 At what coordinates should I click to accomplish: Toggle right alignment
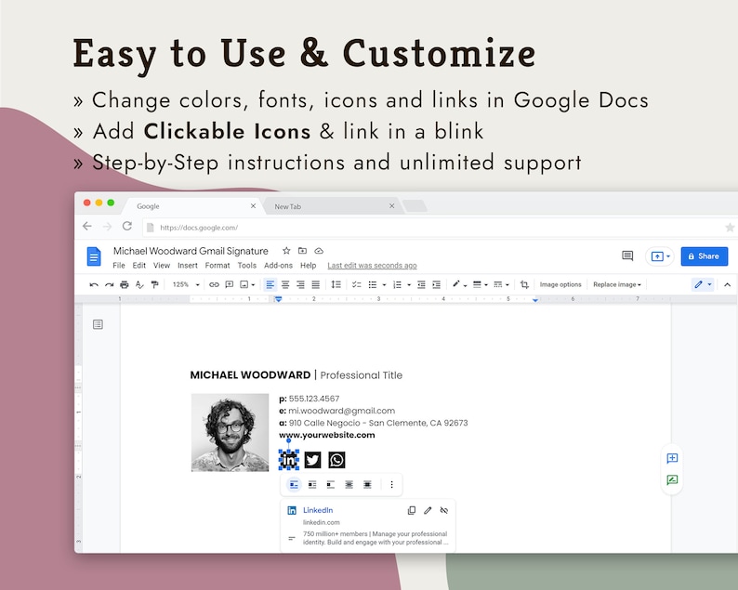pos(300,284)
